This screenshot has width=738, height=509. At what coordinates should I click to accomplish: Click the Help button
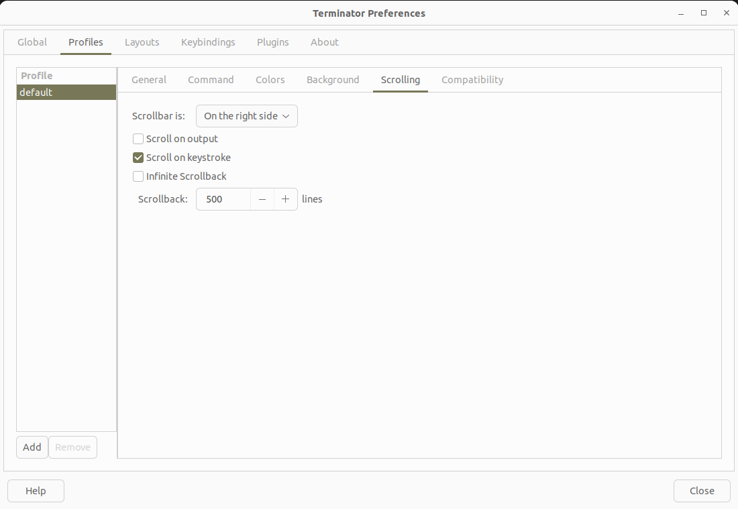[36, 491]
